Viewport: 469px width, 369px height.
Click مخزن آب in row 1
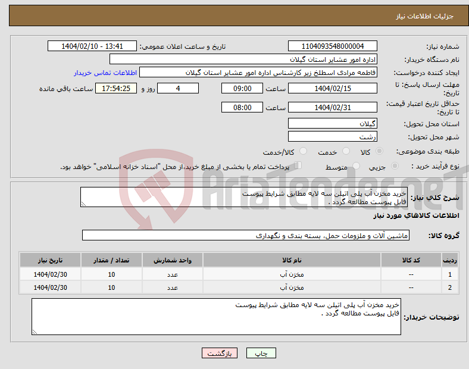tap(292, 274)
